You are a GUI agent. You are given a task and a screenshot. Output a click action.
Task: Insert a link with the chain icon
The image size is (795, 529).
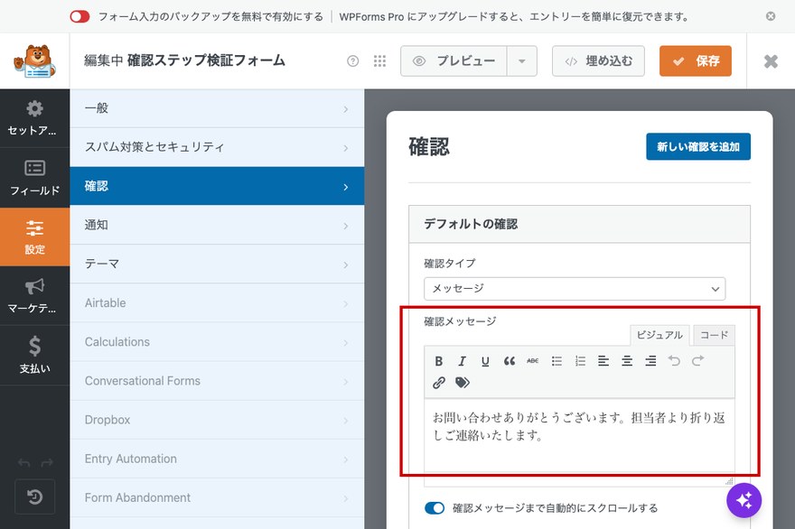coord(438,383)
